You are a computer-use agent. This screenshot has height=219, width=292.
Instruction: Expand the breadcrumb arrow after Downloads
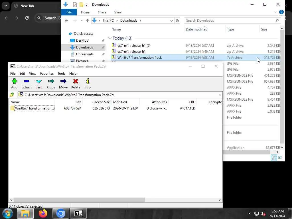click(x=140, y=21)
